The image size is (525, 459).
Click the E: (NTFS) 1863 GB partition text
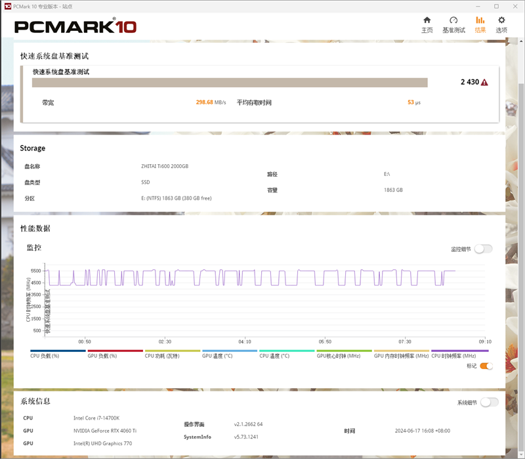tap(177, 198)
